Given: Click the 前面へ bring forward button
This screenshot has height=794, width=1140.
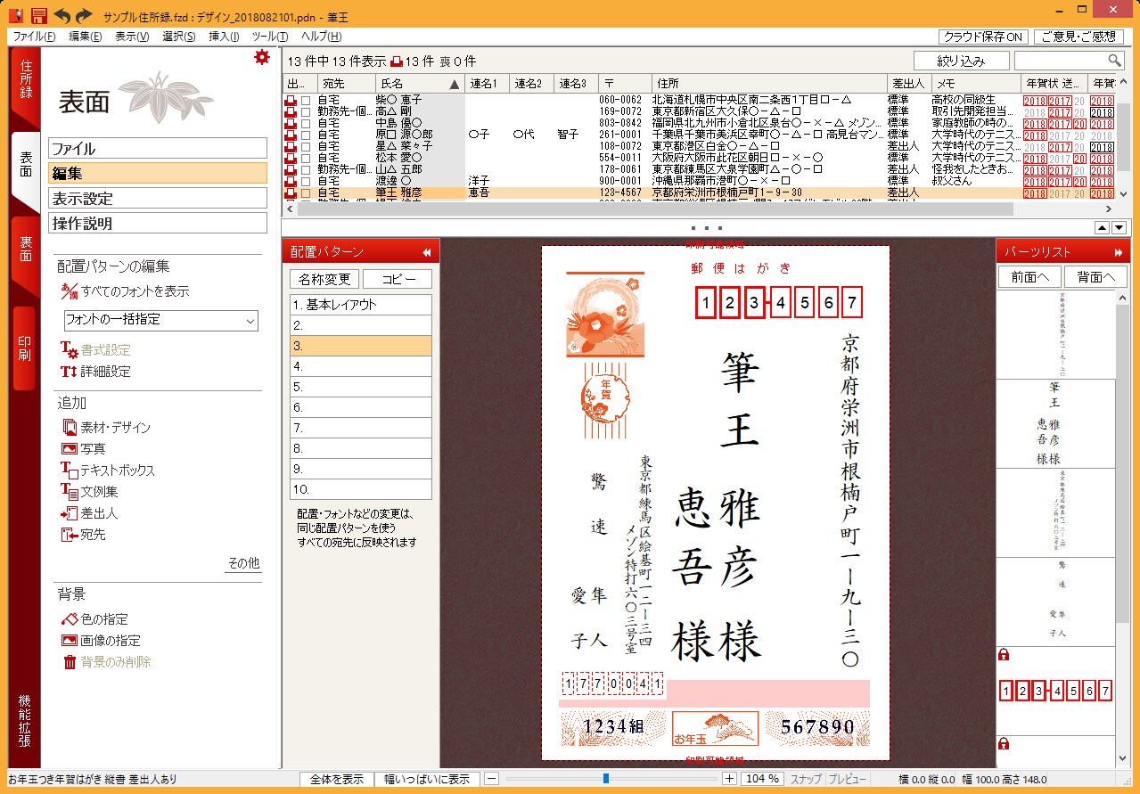Looking at the screenshot, I should tap(1029, 277).
